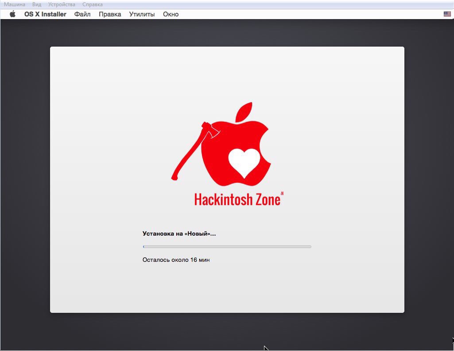Click the Hackintosh Zone apple logo
The image size is (454, 351).
(221, 144)
